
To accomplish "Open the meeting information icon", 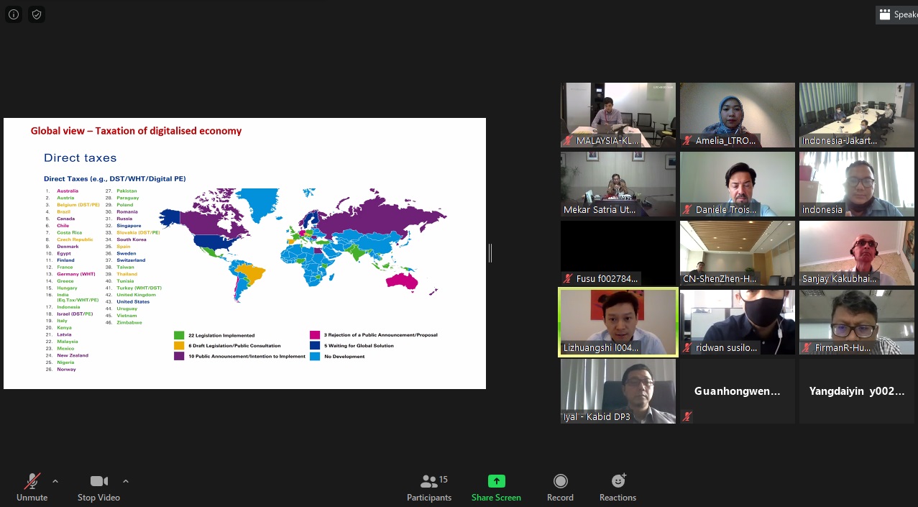I will coord(13,14).
